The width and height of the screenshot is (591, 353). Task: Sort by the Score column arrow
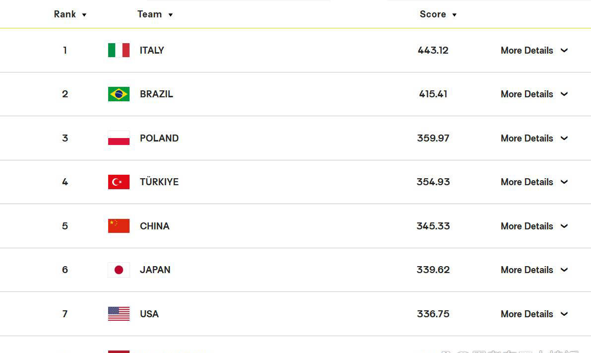454,15
